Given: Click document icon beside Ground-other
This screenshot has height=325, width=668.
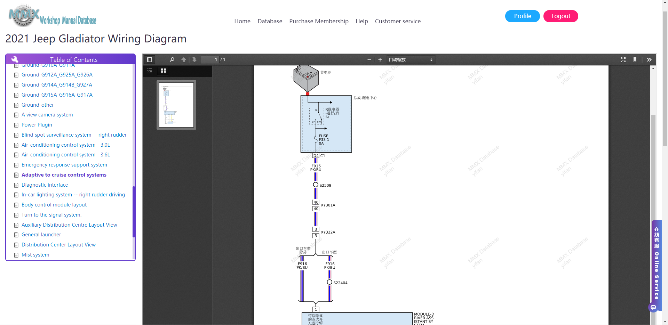Looking at the screenshot, I should pos(16,105).
